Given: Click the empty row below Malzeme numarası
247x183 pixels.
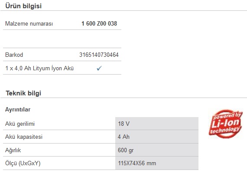Looking at the screenshot, I should tap(62, 39).
